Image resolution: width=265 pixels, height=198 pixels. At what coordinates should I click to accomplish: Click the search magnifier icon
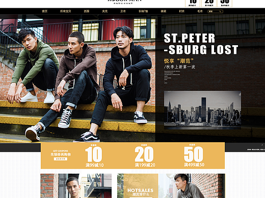pyautogui.click(x=220, y=12)
